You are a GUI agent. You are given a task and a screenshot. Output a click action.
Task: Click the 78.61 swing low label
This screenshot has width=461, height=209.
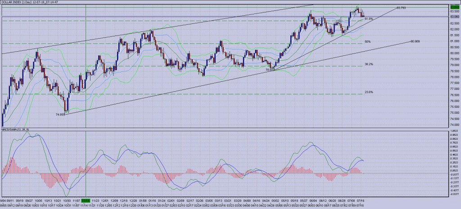pyautogui.click(x=270, y=70)
